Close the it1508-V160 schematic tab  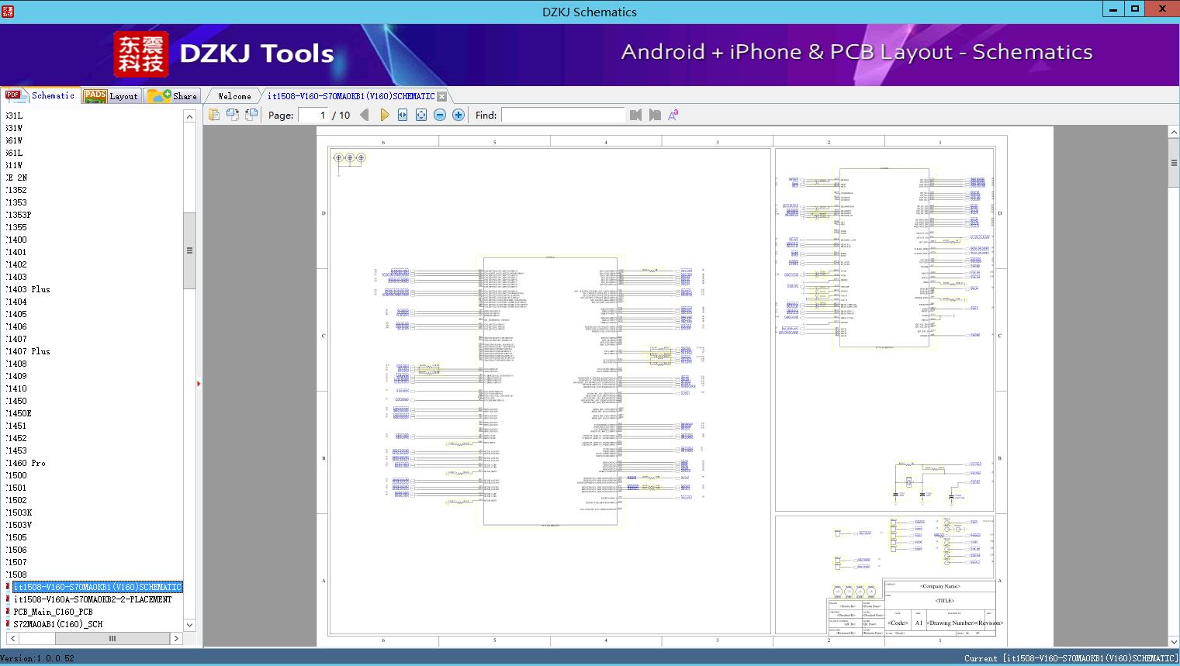tap(441, 96)
